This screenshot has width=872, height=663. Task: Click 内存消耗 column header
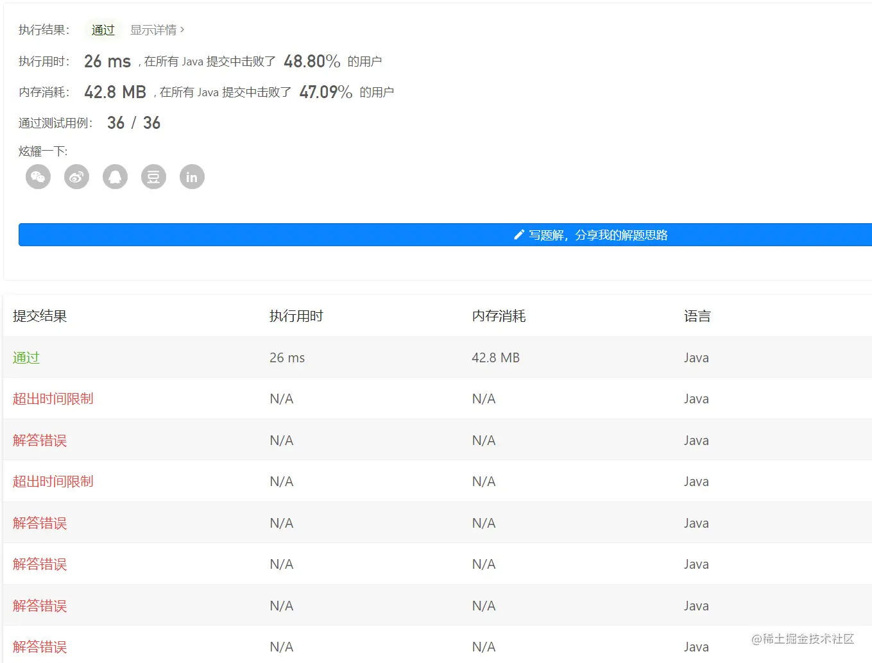pos(499,316)
